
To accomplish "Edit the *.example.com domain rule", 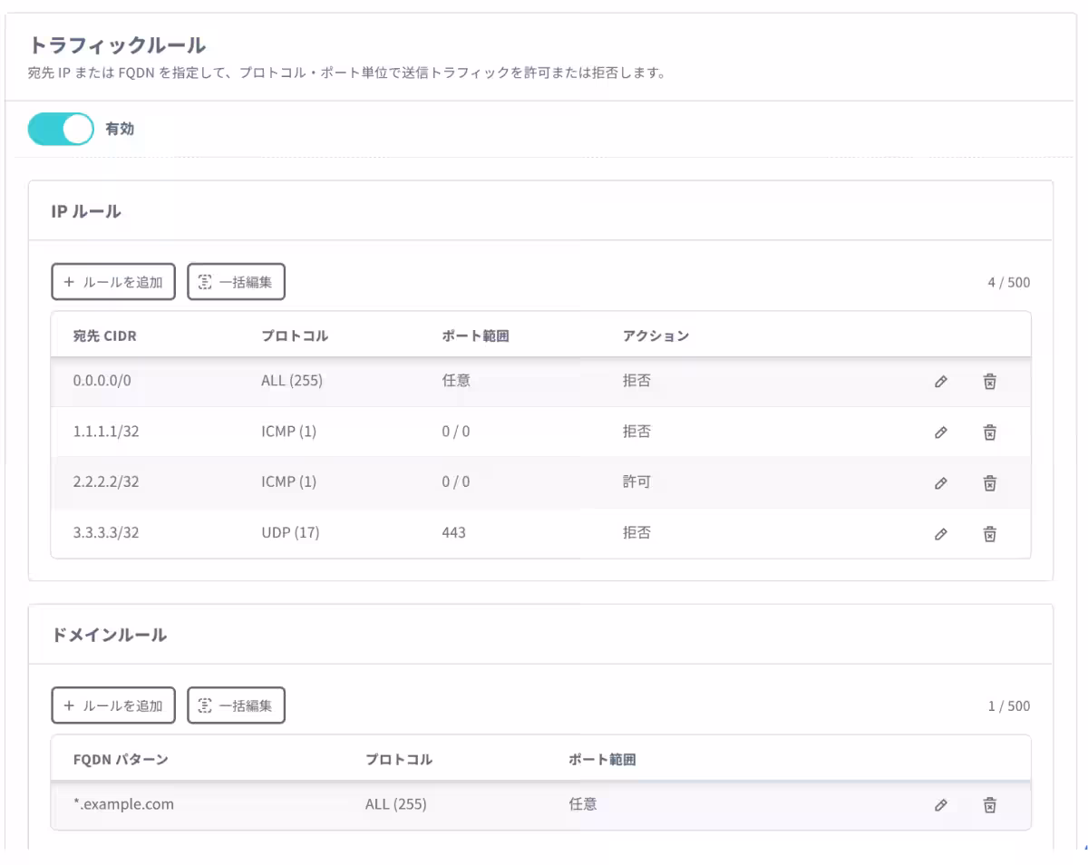I will (941, 804).
